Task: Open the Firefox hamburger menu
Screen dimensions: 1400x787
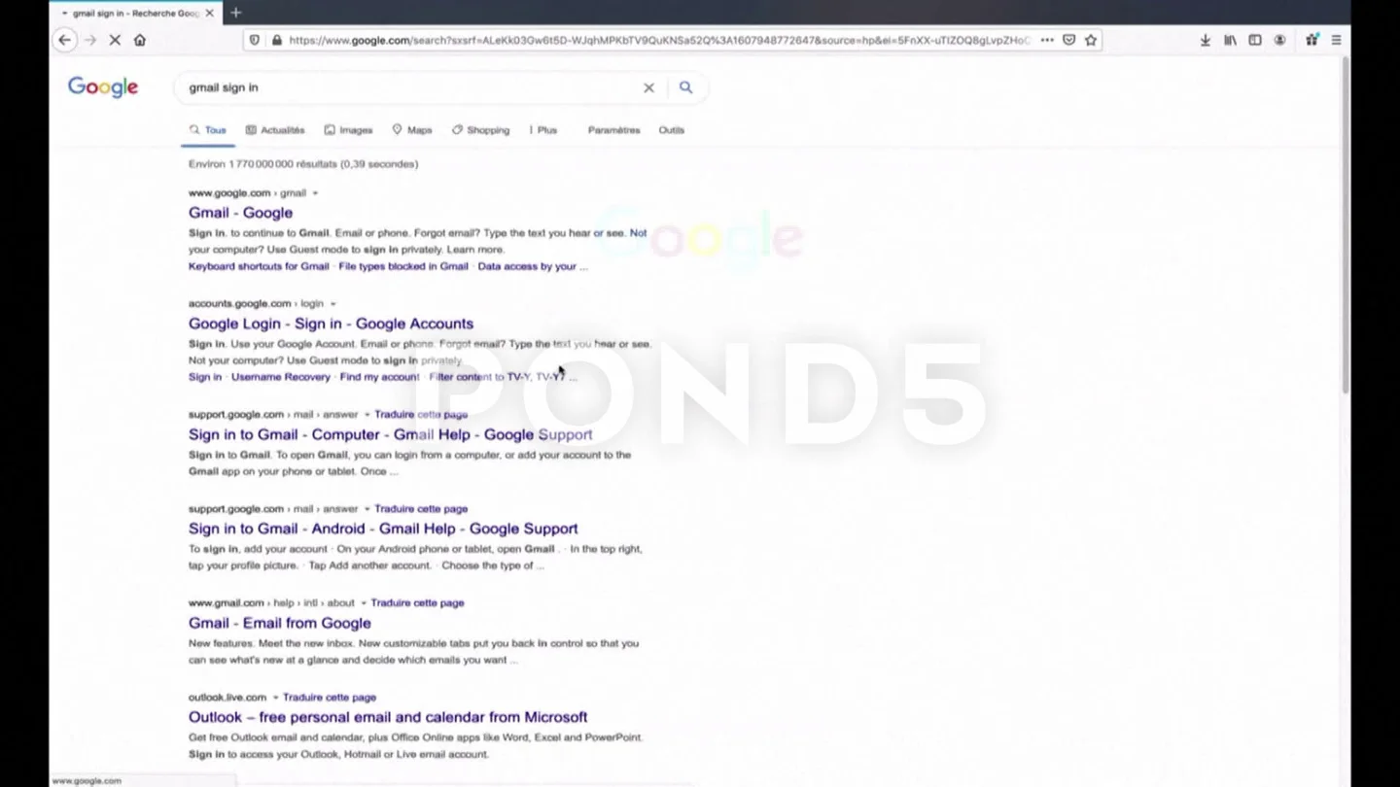Action: pos(1336,40)
